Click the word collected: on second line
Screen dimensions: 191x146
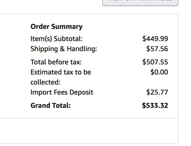click(x=46, y=82)
